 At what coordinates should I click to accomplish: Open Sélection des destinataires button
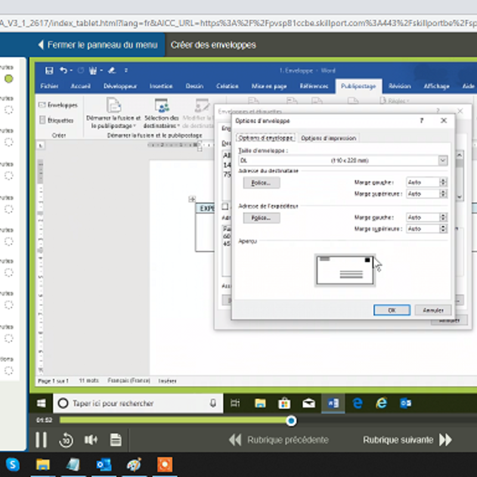(x=161, y=113)
